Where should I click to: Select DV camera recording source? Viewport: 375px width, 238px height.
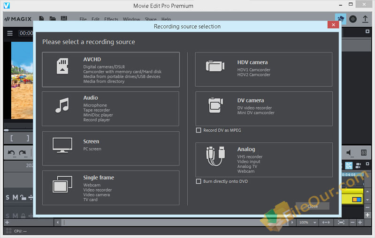click(x=264, y=109)
